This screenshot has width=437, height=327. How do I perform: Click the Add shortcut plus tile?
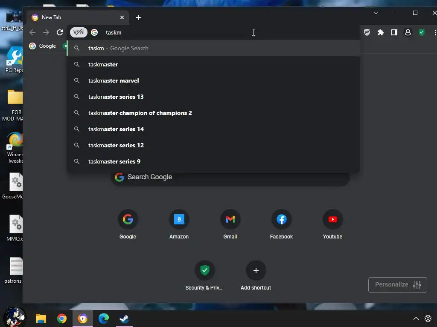pyautogui.click(x=256, y=275)
